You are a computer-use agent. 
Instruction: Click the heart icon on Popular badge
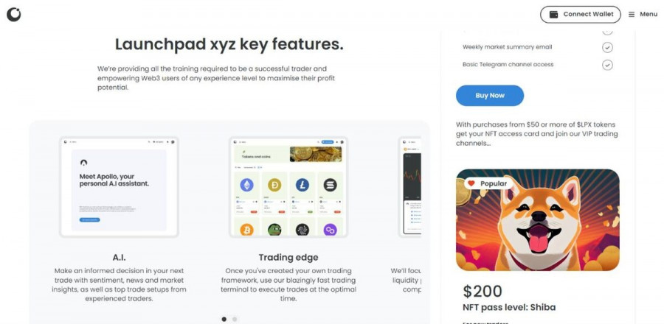pyautogui.click(x=471, y=183)
